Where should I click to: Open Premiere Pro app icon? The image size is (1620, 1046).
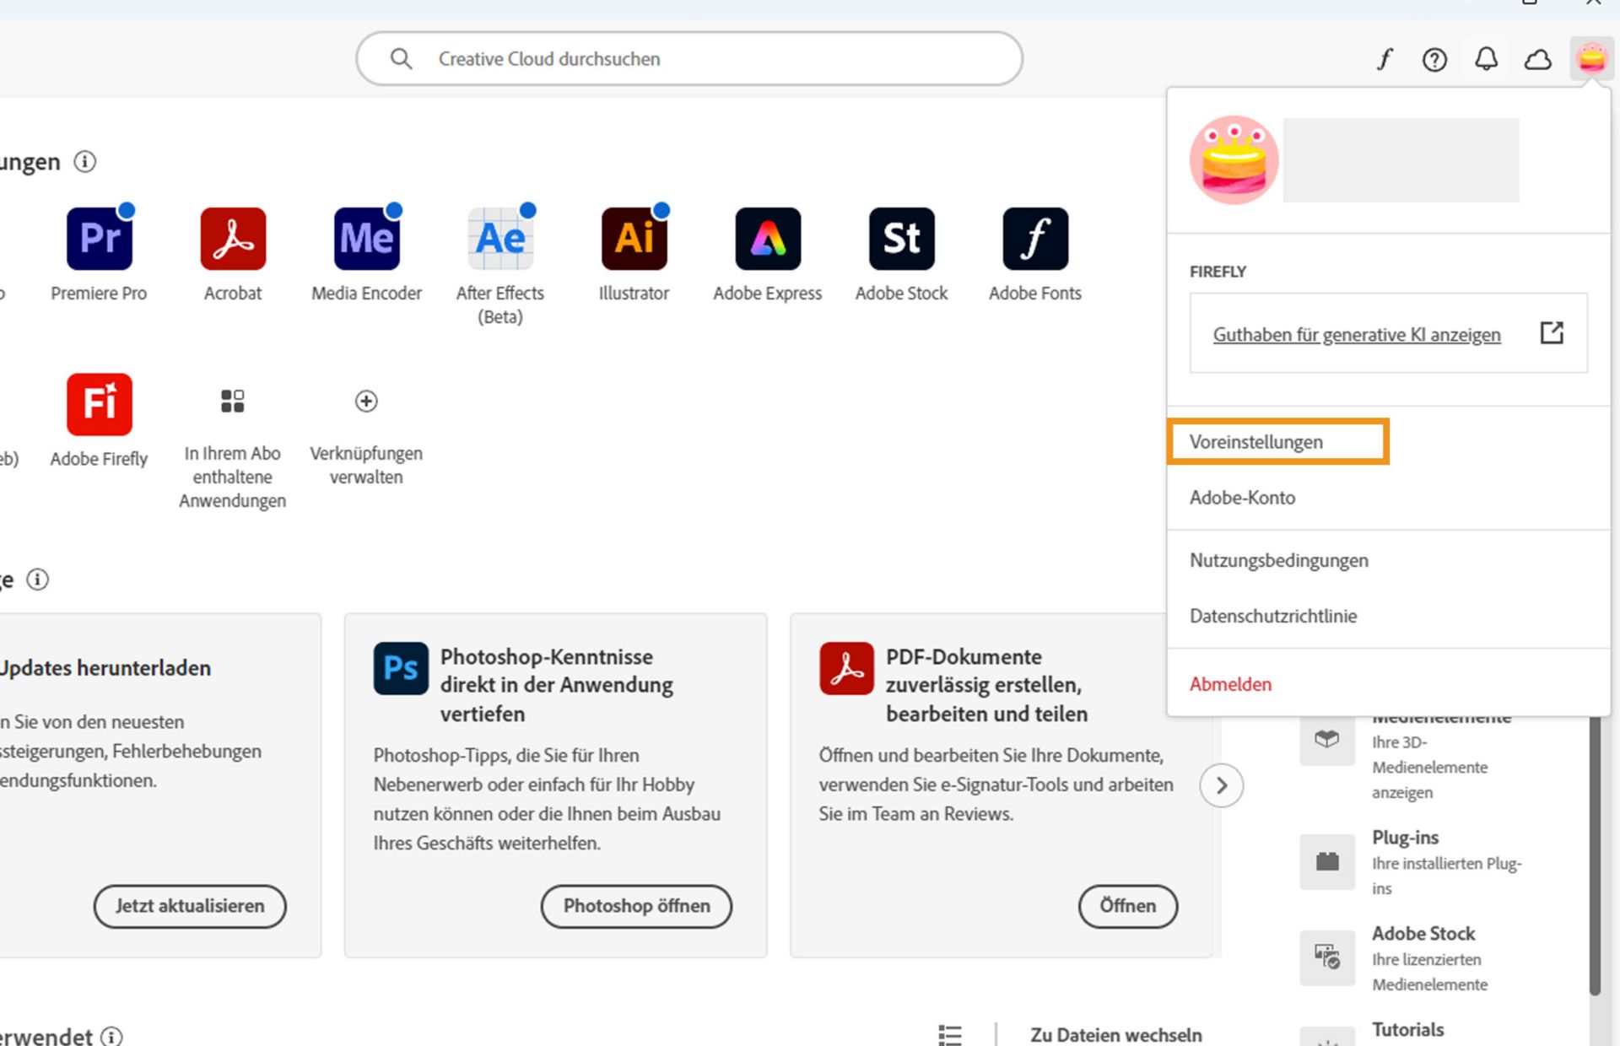[100, 239]
